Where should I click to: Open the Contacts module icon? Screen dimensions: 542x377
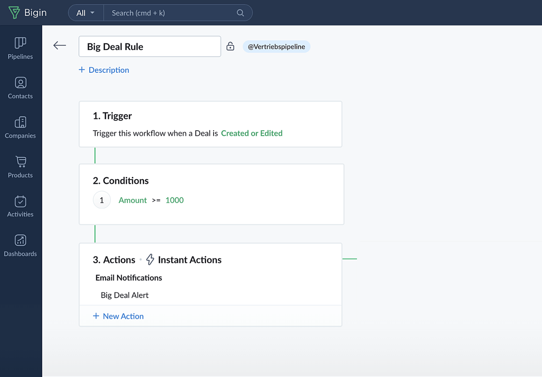21,83
